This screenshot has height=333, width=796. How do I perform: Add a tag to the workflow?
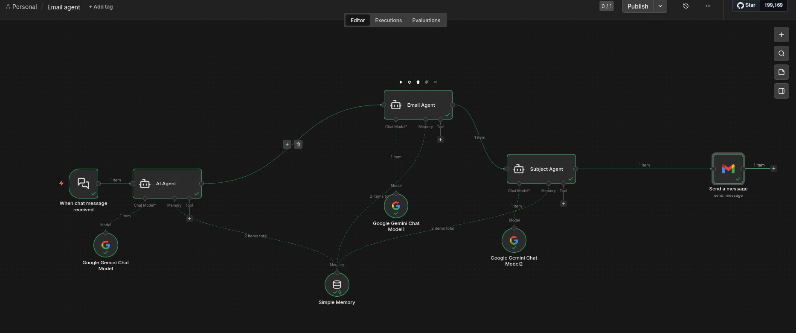tap(101, 7)
